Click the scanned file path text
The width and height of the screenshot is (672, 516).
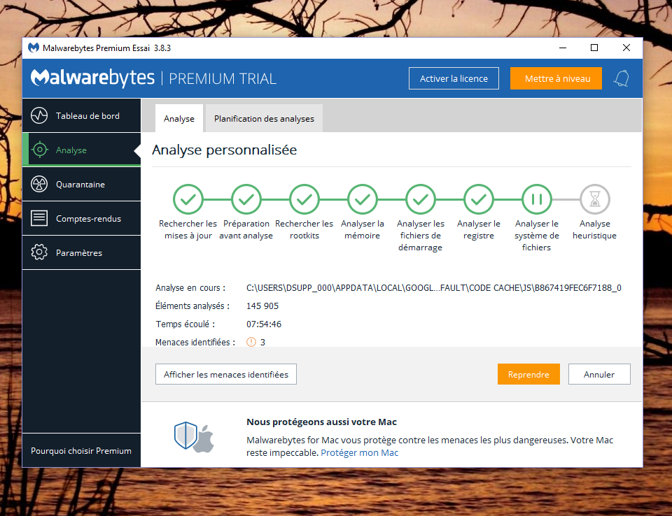pos(434,288)
